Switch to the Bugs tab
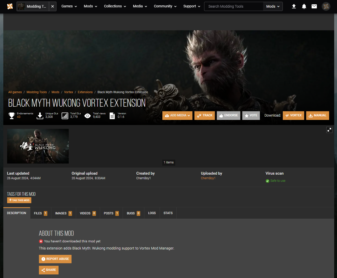Screen dimensions: 337x278 tap(134, 213)
